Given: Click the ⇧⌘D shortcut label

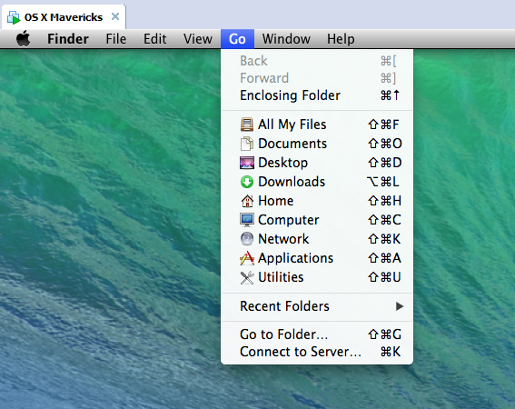Looking at the screenshot, I should point(384,163).
